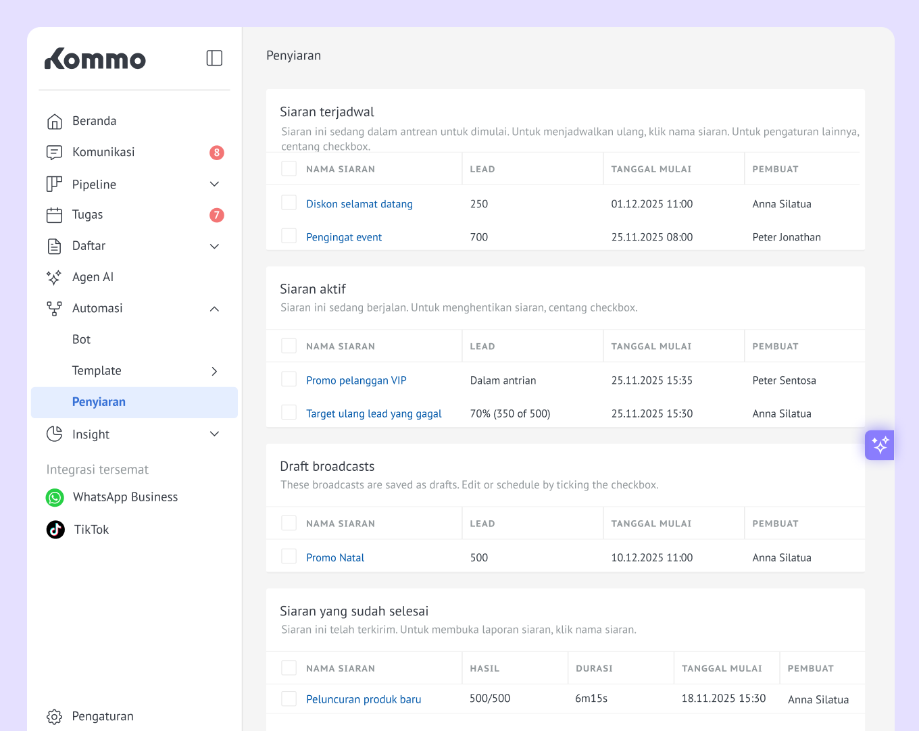Viewport: 919px width, 731px height.
Task: Expand the Pipeline menu chevron
Action: [214, 184]
